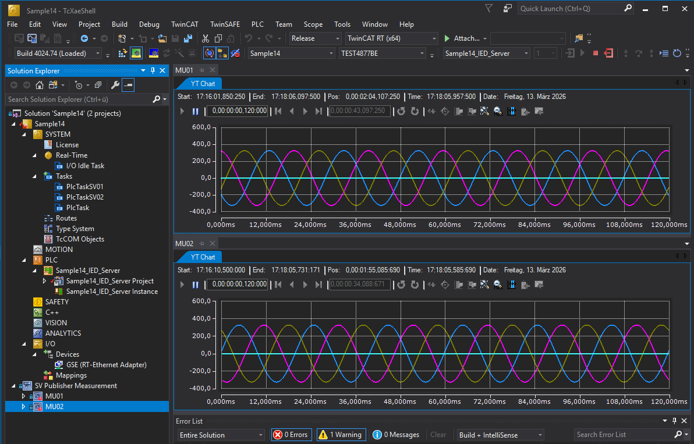
Task: Select the YT Chart tab in MU02
Action: click(x=203, y=257)
